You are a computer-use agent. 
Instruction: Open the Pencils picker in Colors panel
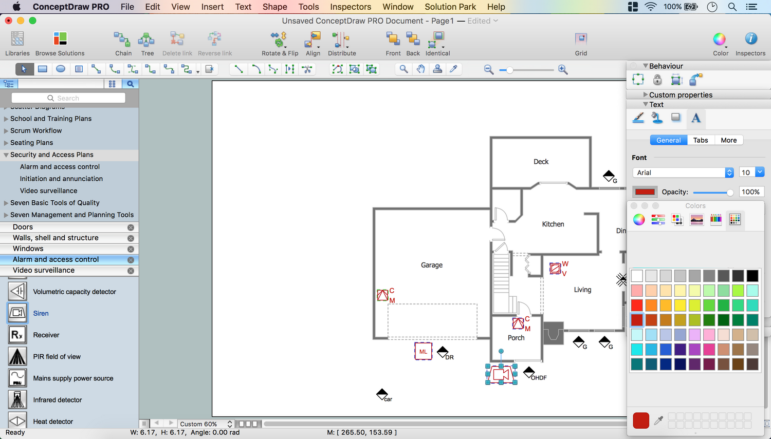pyautogui.click(x=716, y=220)
